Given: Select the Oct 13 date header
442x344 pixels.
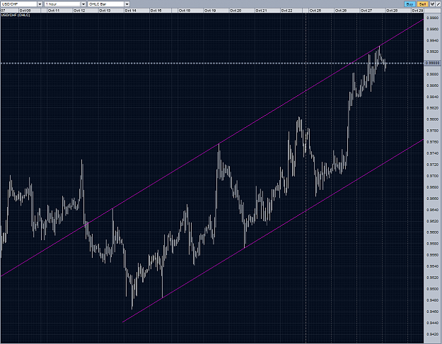Looking at the screenshot, I should click(x=105, y=11).
